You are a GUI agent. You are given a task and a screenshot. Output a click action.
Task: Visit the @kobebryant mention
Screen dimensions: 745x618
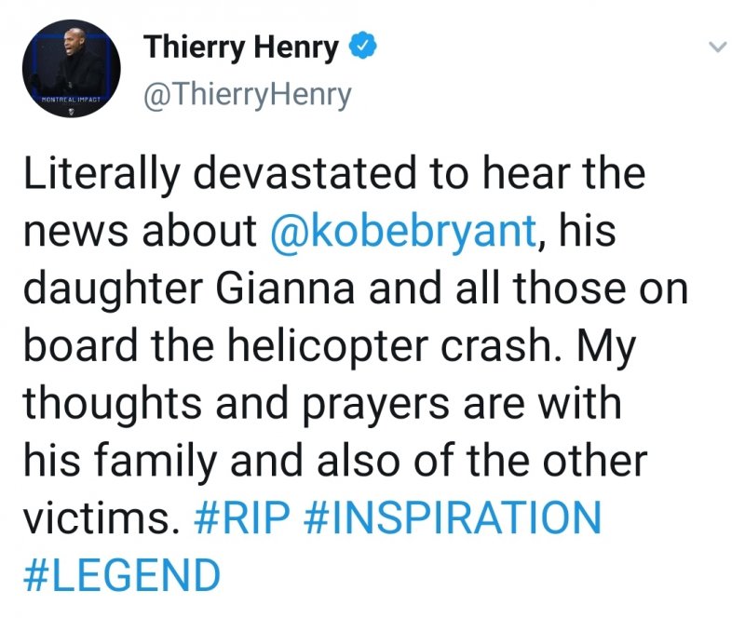[402, 233]
